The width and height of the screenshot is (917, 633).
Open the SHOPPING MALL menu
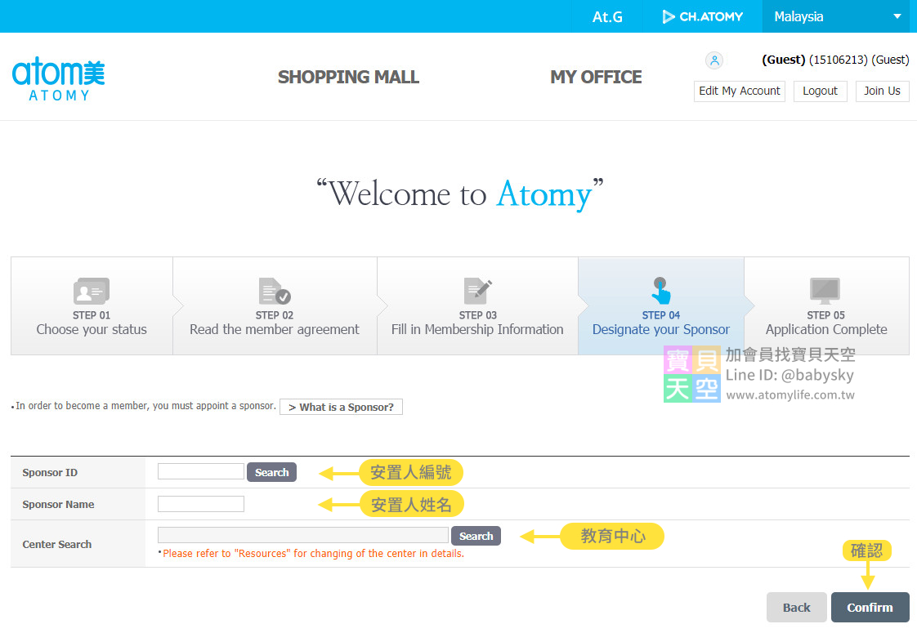coord(348,77)
